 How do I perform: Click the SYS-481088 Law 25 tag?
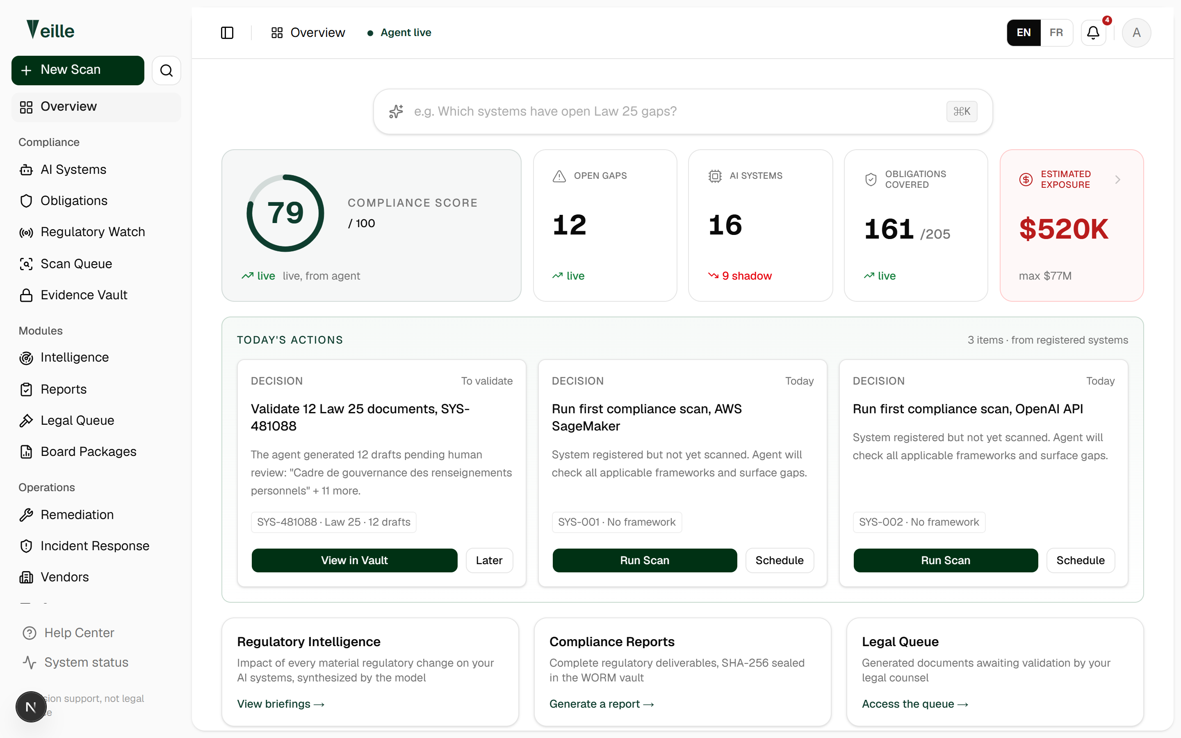pyautogui.click(x=333, y=522)
